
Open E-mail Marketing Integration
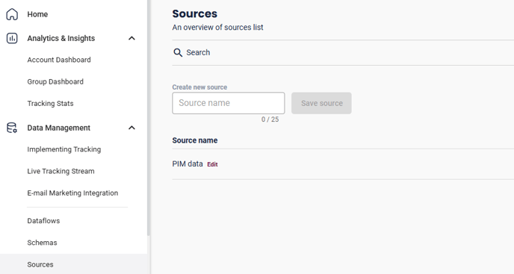tap(72, 193)
